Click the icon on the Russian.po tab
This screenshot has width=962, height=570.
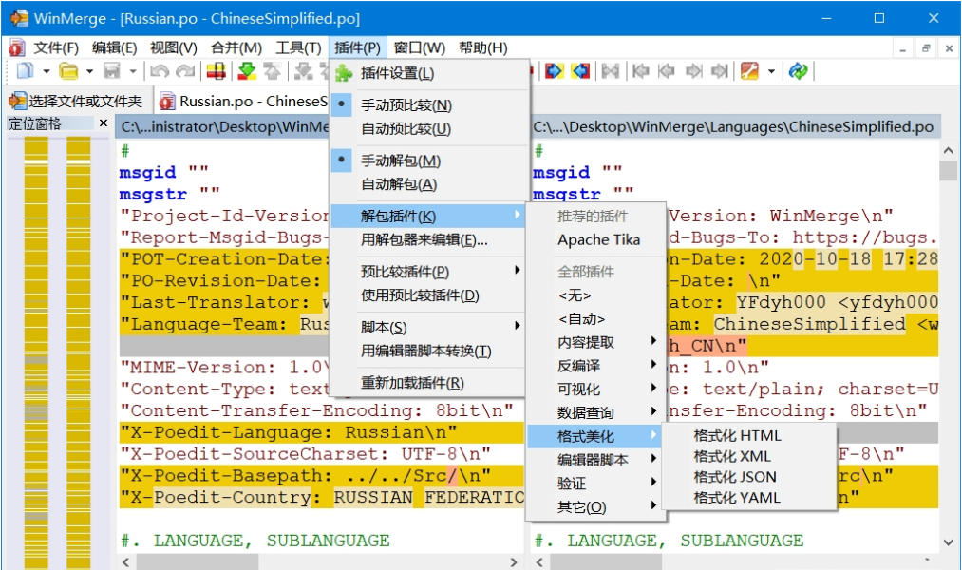coord(167,102)
